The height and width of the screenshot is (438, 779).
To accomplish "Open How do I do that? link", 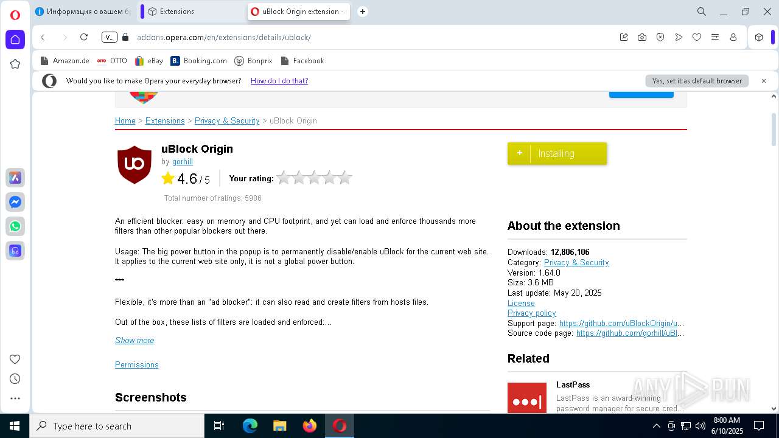I will coord(279,81).
